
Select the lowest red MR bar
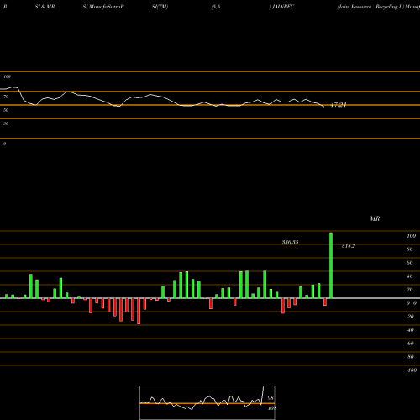pyautogui.click(x=139, y=311)
